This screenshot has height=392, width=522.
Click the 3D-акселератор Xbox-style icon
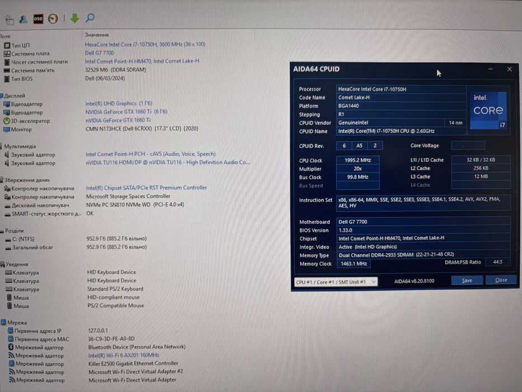pyautogui.click(x=6, y=120)
